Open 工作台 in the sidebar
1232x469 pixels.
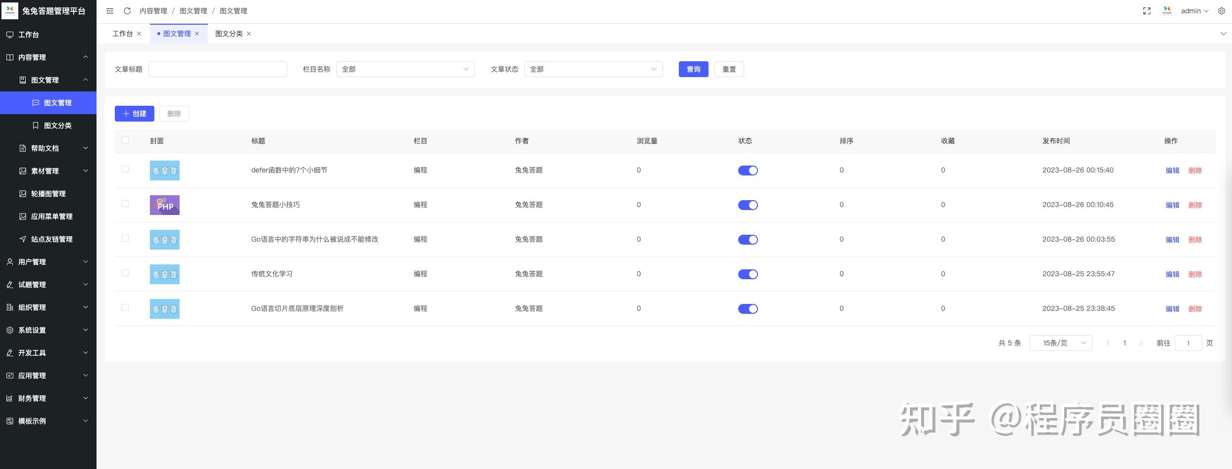click(48, 35)
